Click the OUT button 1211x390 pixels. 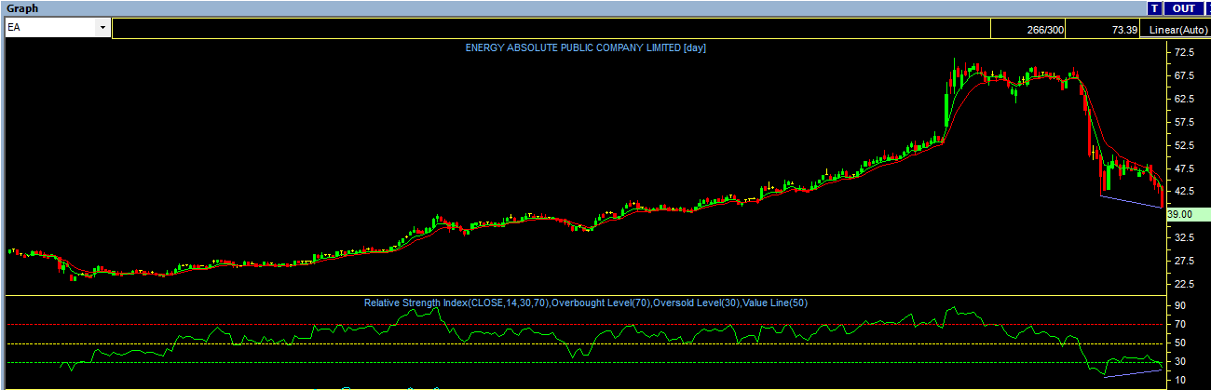tap(1183, 7)
